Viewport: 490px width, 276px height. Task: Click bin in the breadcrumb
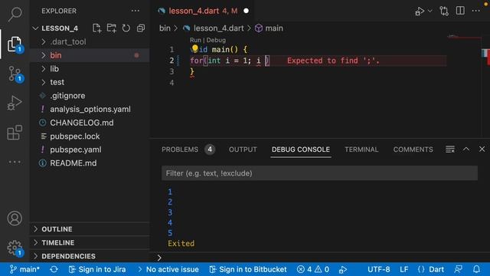point(165,28)
